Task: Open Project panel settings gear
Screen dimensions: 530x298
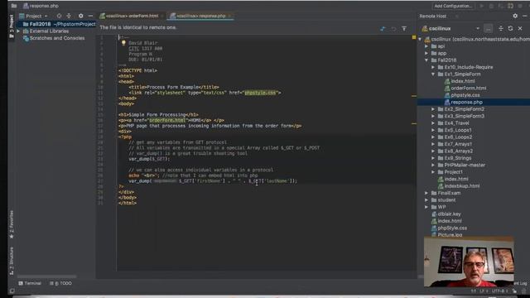Action: pyautogui.click(x=81, y=16)
